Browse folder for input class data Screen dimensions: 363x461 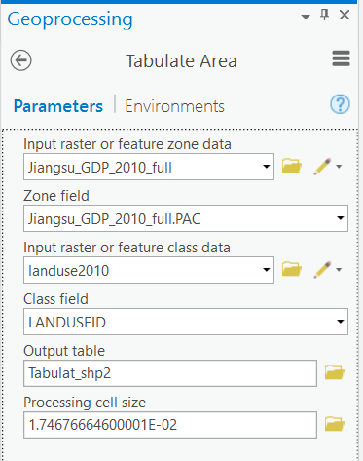(292, 269)
